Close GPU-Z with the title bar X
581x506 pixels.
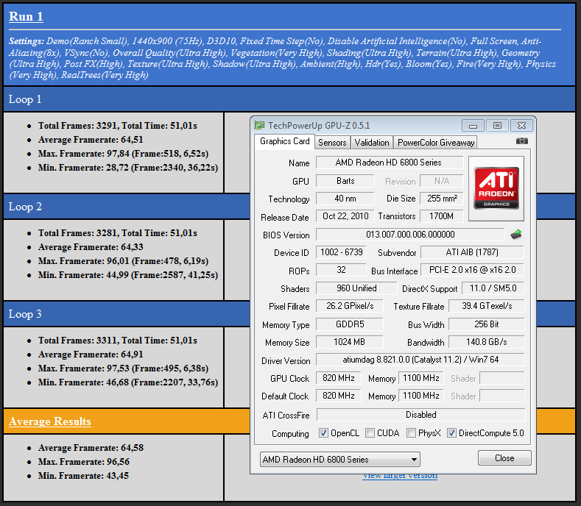[521, 126]
